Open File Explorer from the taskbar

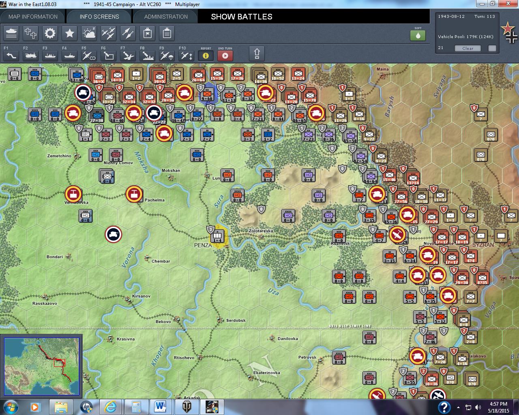(x=61, y=407)
